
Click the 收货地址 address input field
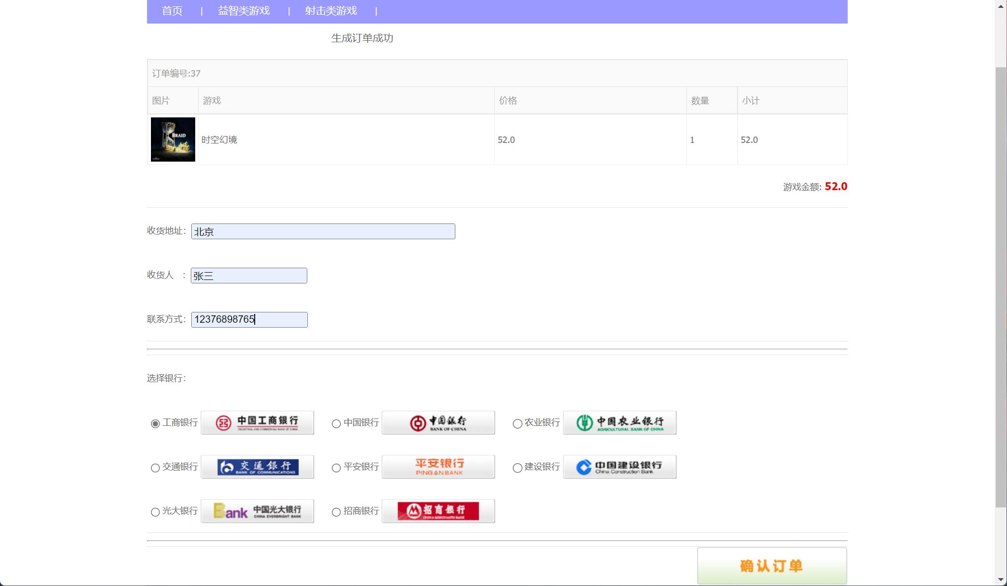323,231
